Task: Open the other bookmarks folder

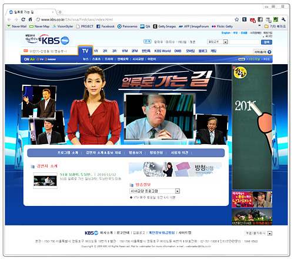Action: pos(275,26)
